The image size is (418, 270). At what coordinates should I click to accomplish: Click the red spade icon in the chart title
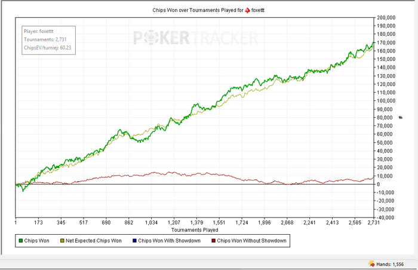[x=247, y=10]
